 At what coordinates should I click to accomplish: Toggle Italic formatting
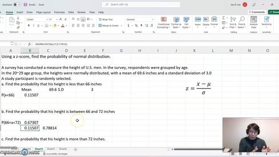pyautogui.click(x=34, y=26)
